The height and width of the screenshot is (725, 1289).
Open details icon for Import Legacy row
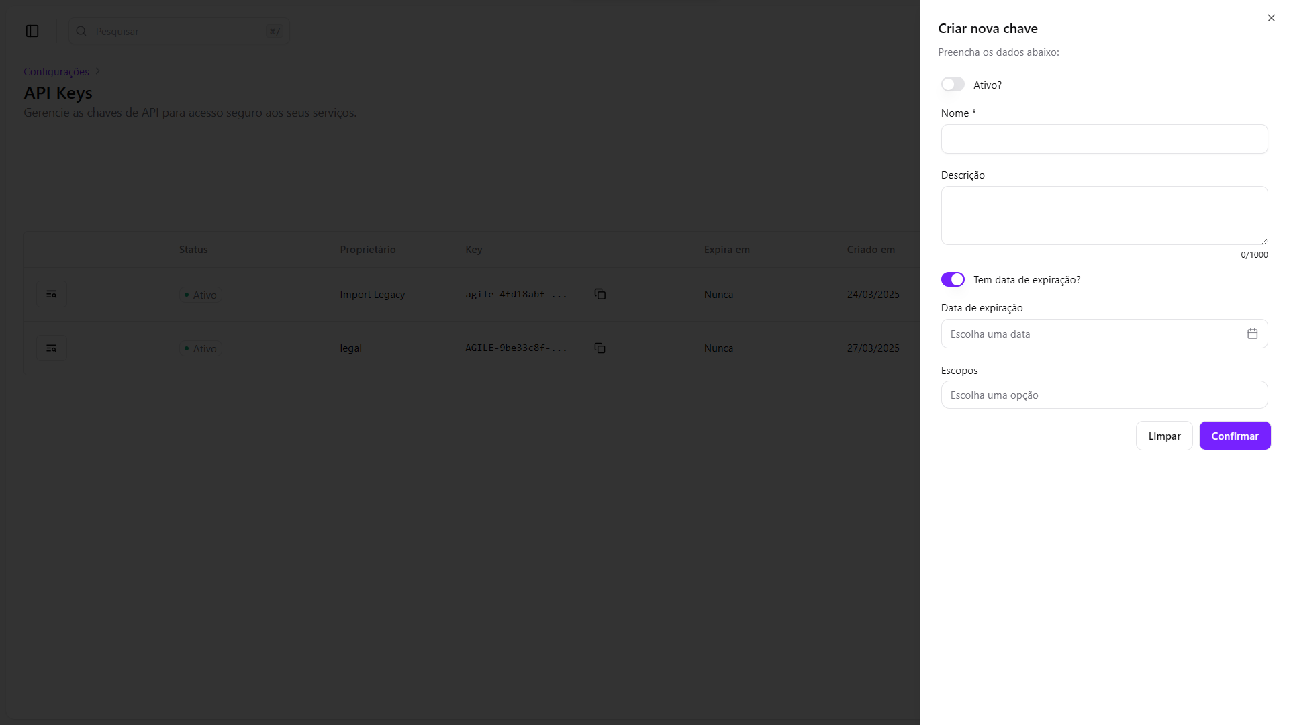tap(52, 294)
